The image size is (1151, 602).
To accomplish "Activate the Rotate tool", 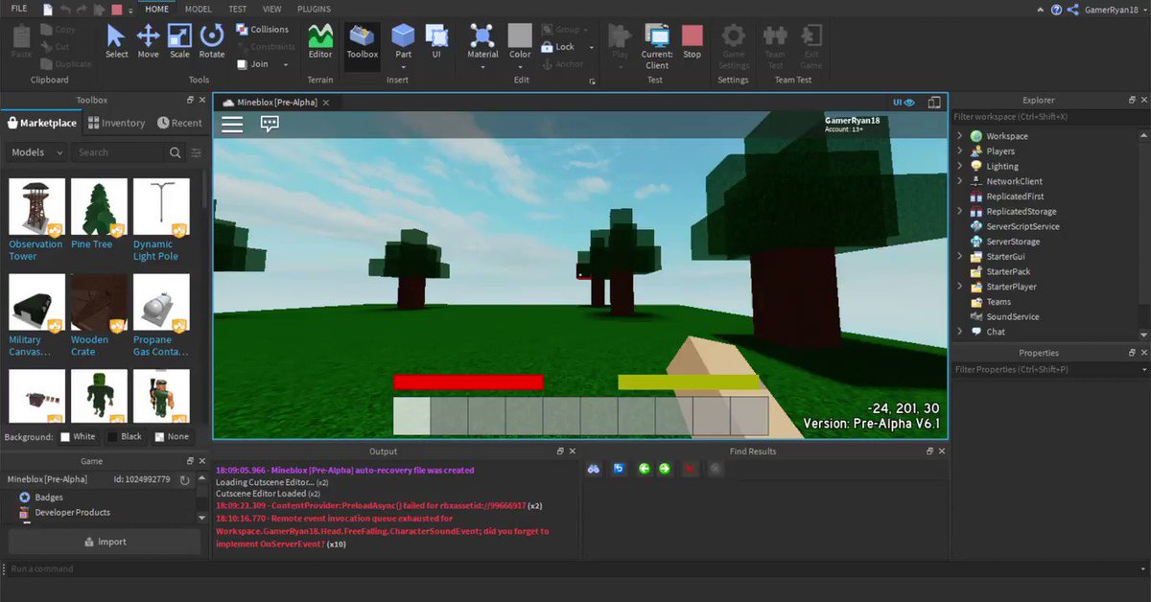I will 212,41.
